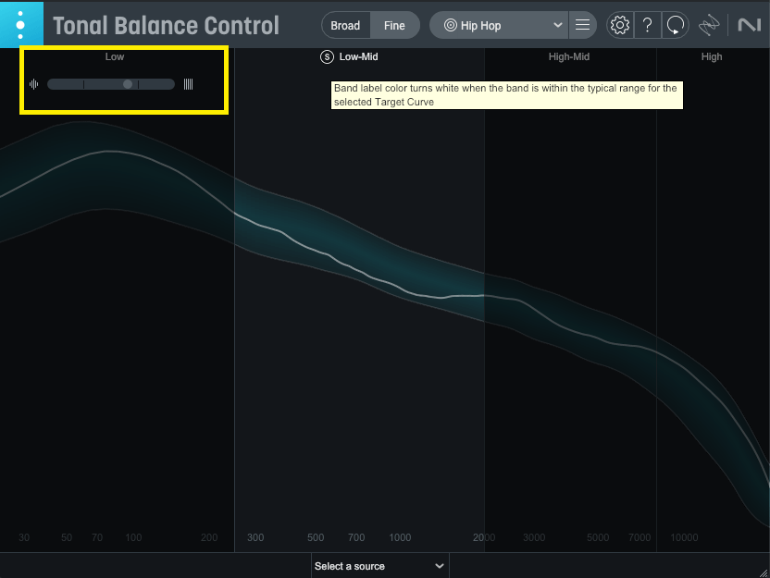
Task: Open the Hip Hop target curve dropdown
Action: tap(499, 26)
